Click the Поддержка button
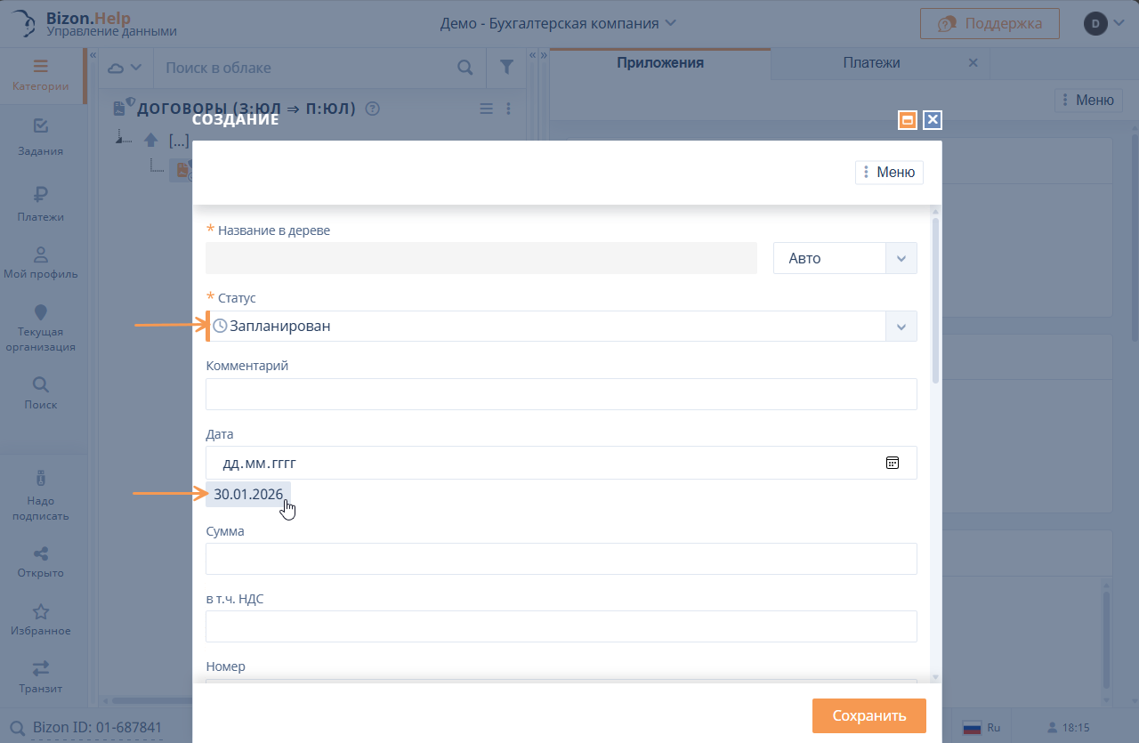This screenshot has width=1139, height=743. click(x=989, y=24)
